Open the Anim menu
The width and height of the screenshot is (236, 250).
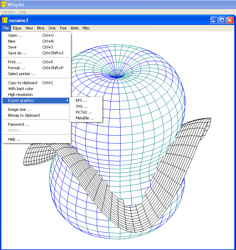click(x=75, y=28)
